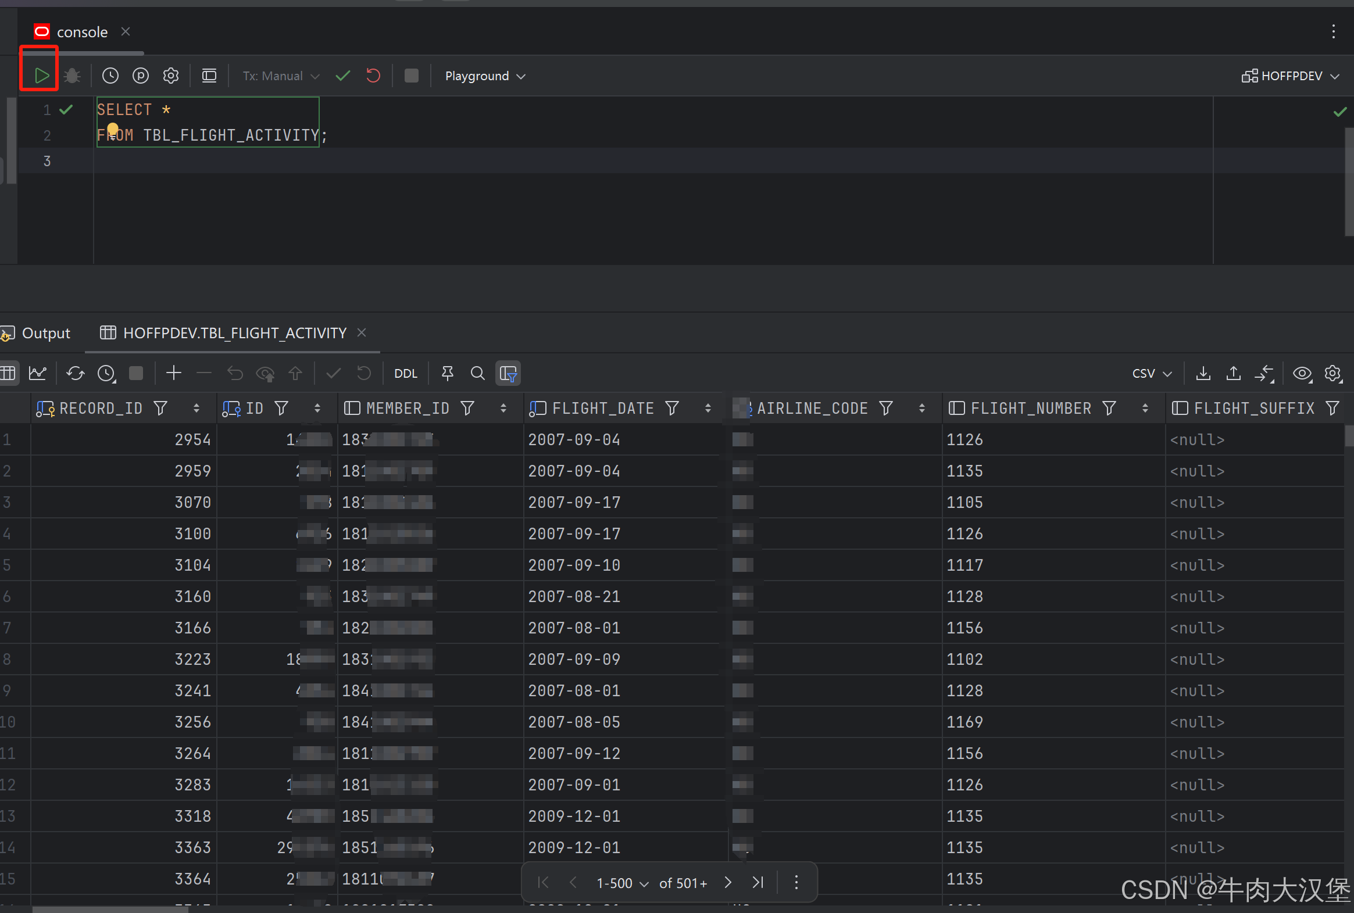Filter the AIRLINE_CODE column
Viewport: 1354px width, 913px height.
coord(886,408)
